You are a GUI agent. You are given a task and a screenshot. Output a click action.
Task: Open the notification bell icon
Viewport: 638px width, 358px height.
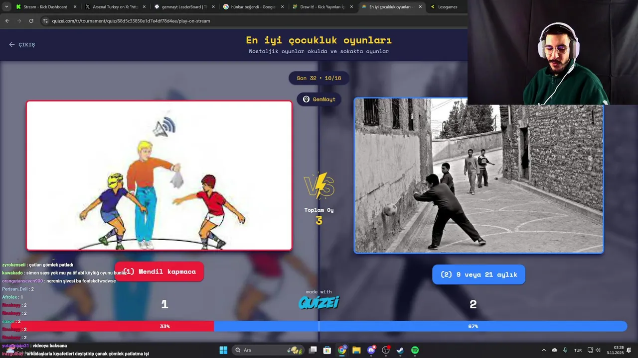629,350
